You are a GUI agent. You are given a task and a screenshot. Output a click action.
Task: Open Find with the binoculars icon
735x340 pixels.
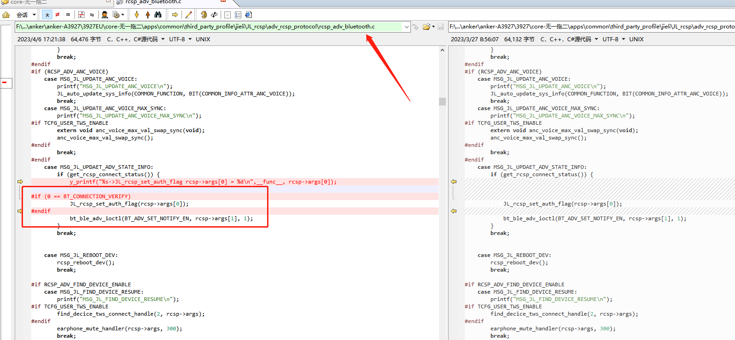pos(158,15)
